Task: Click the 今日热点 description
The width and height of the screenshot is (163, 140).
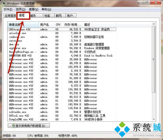Action: 90,52
